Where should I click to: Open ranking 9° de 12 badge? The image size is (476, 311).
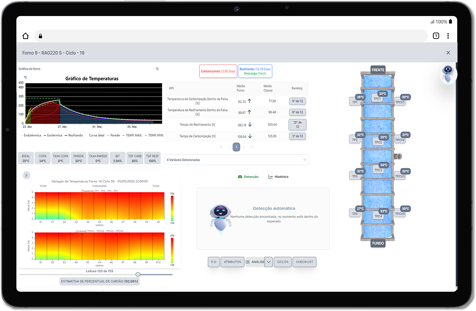[x=297, y=112]
